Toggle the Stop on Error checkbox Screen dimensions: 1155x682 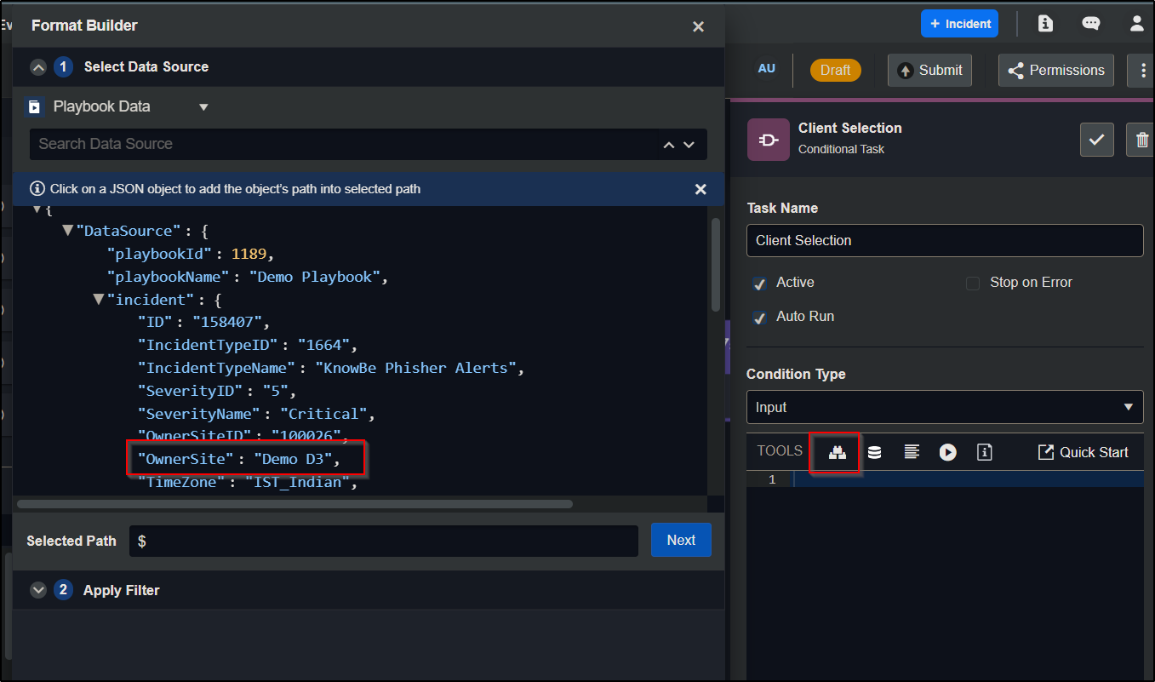973,284
